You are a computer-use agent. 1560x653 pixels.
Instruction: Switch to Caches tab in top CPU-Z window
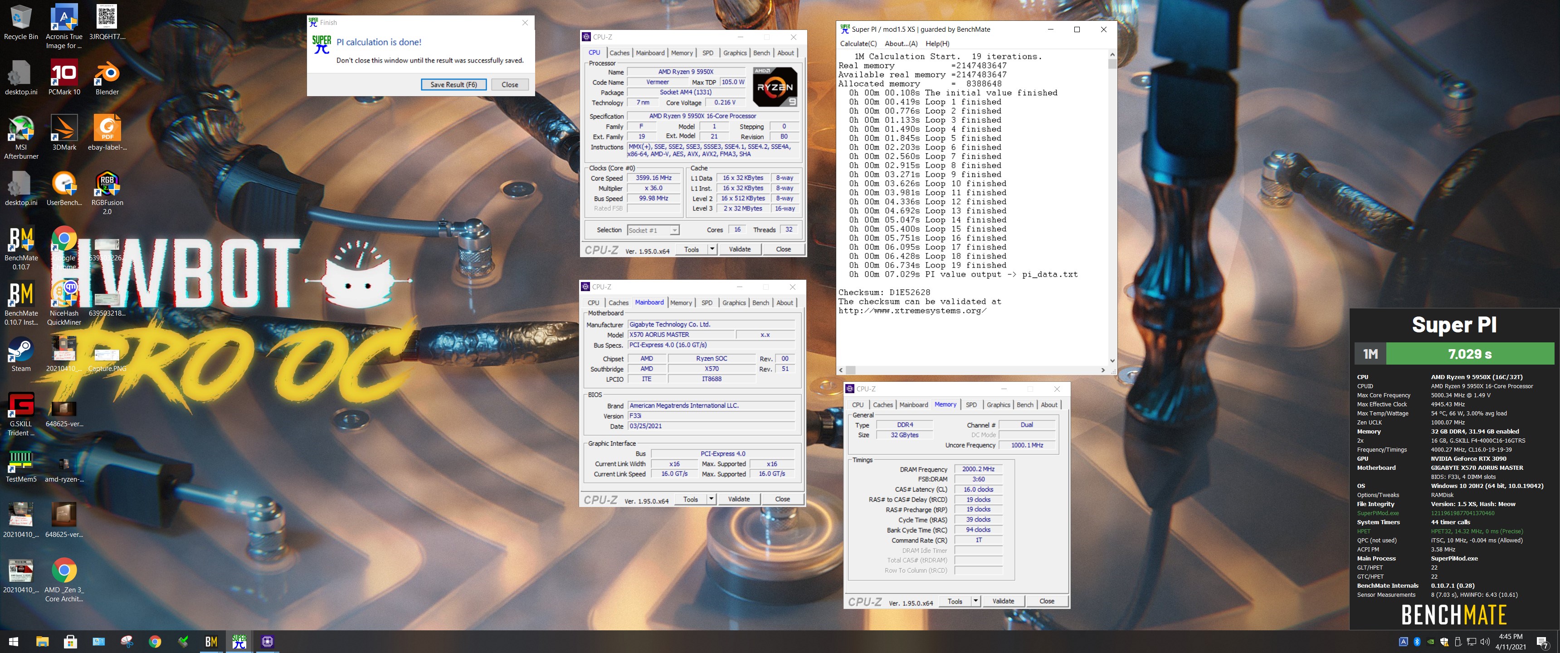coord(619,53)
